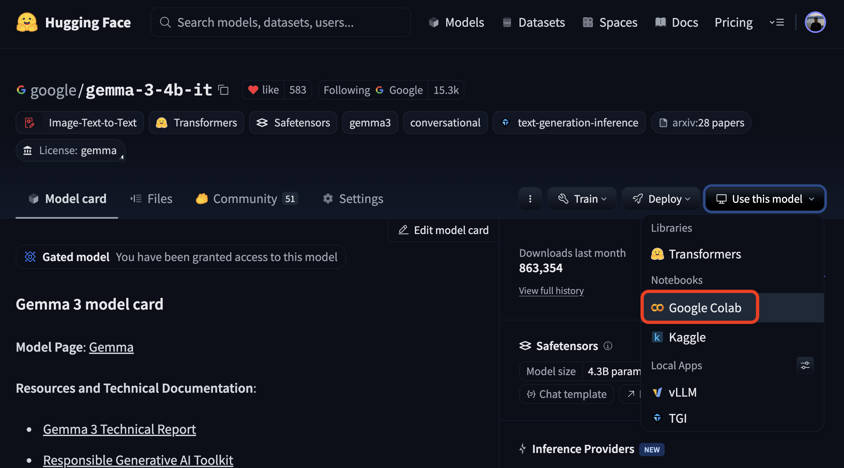The height and width of the screenshot is (468, 844).
Task: Open View full history link
Action: (x=551, y=290)
